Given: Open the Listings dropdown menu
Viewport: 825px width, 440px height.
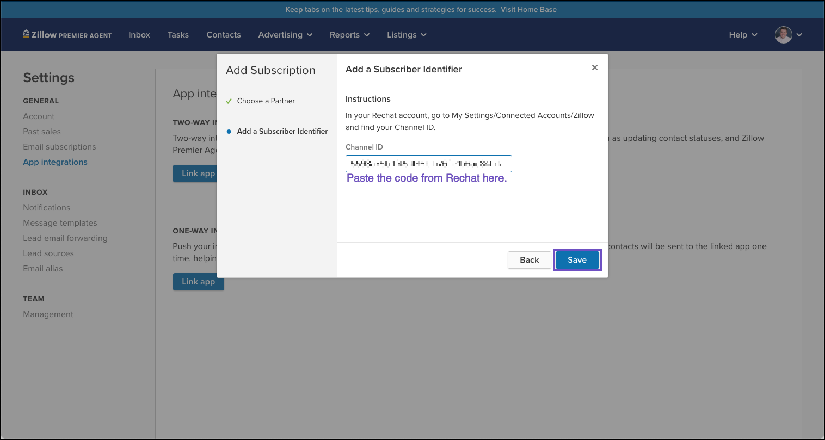Looking at the screenshot, I should [406, 35].
